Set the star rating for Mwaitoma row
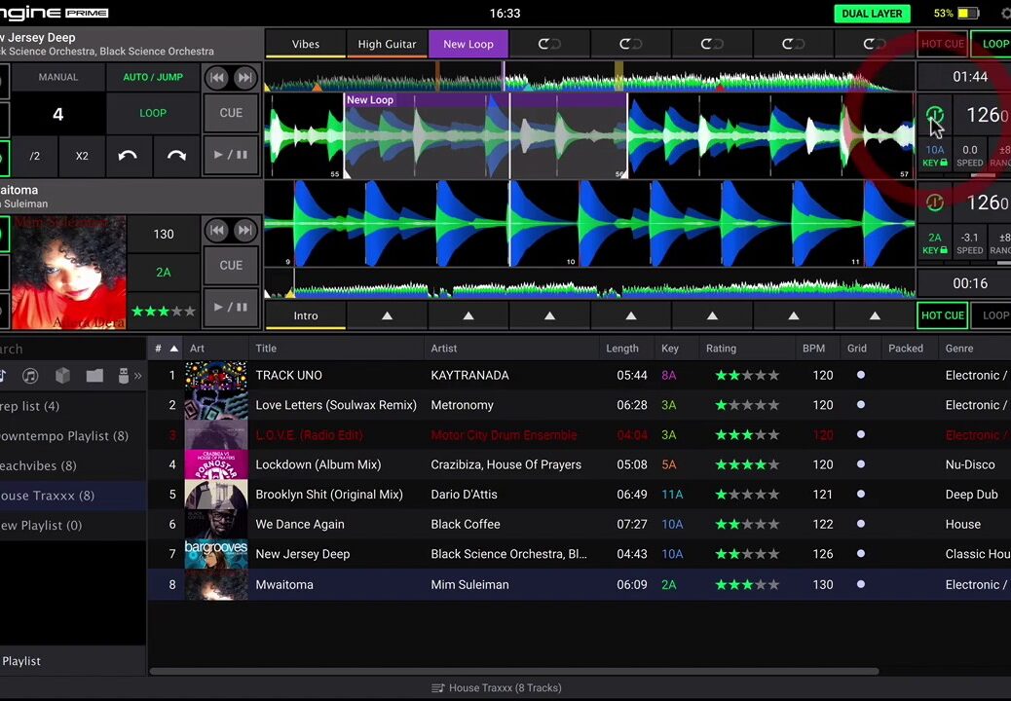The image size is (1011, 701). coord(747,585)
